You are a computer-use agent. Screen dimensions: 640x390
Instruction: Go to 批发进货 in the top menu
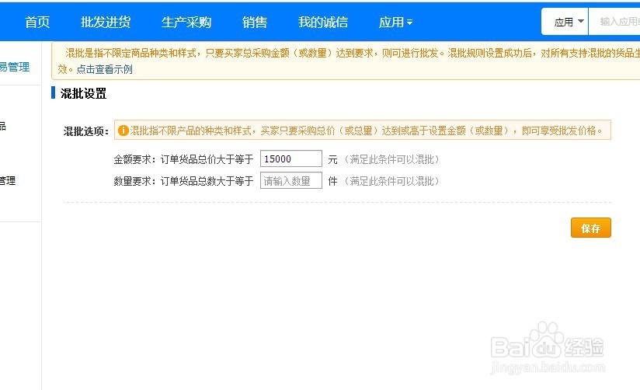[106, 22]
